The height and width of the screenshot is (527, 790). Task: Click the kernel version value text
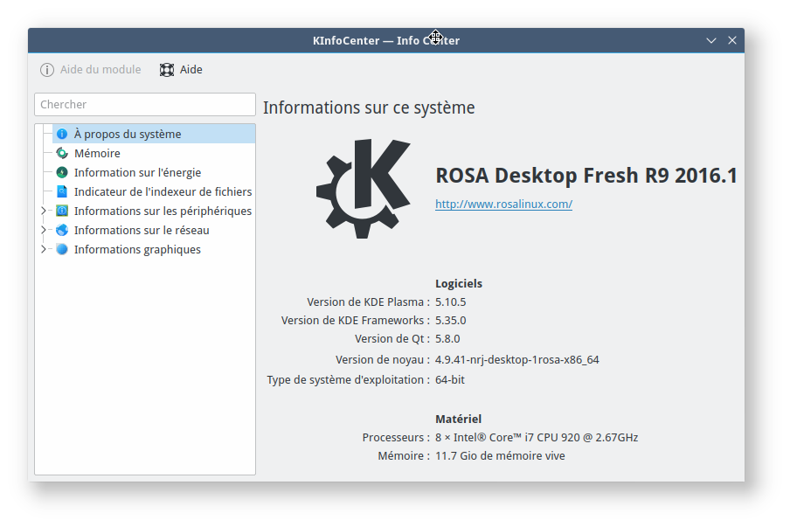coord(516,359)
